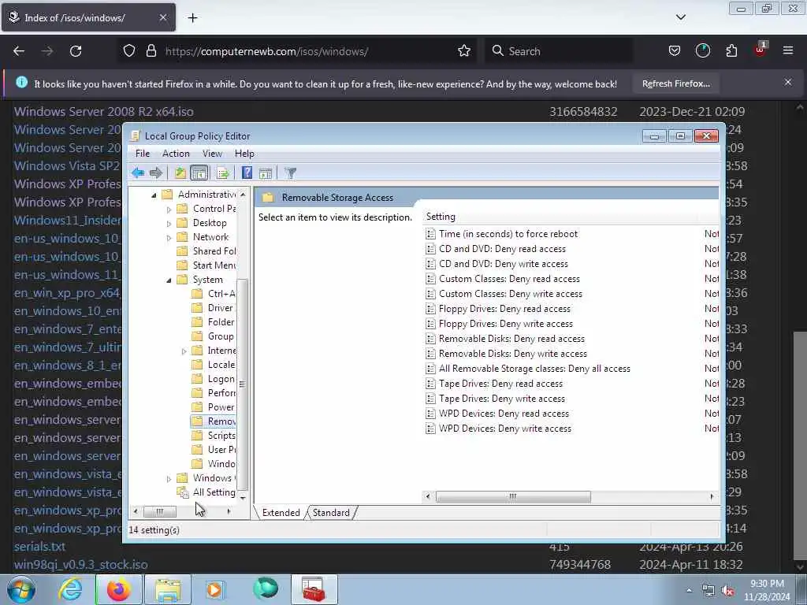
Task: Open the View menu
Action: tap(212, 154)
